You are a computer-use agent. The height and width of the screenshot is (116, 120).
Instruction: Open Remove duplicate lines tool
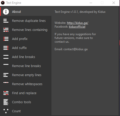pyautogui.click(x=29, y=21)
